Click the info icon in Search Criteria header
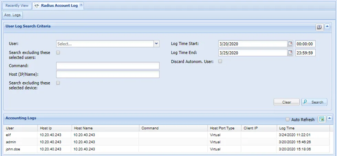337x156 pixels. click(319, 27)
